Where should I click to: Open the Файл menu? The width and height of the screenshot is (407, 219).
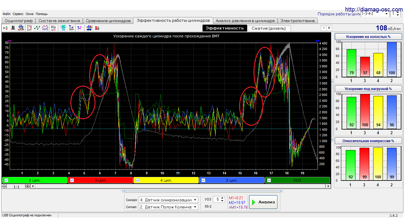pos(6,14)
